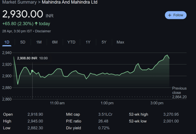Click the 2,860 y-axis label

[x=7, y=99]
